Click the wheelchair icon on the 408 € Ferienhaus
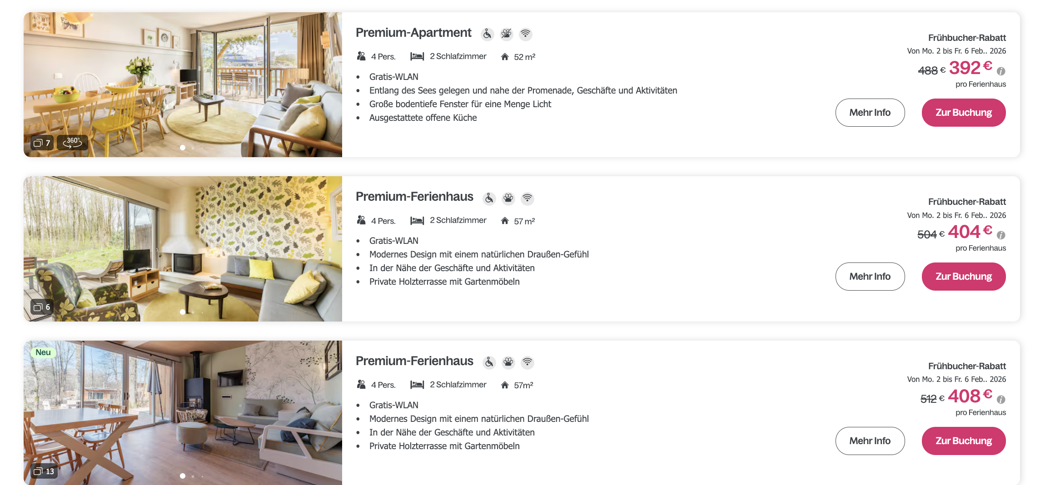Image resolution: width=1045 pixels, height=485 pixels. (489, 362)
